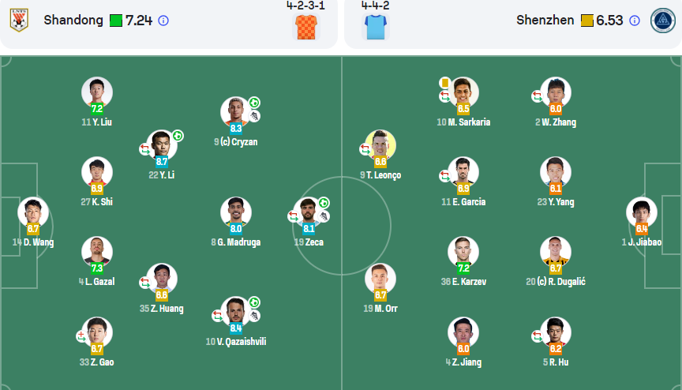Viewport: 682px width, 390px height.
Task: Open goalkeeper D. Wang's player photo
Action: 33,212
